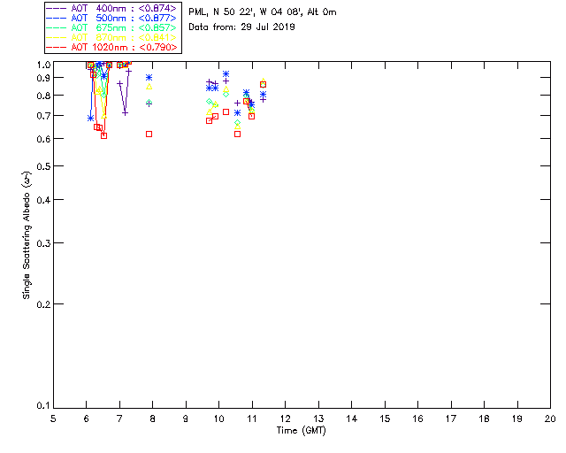Click the Single Scattering Albedo axis label
Screen dimensions: 566x453
pos(28,235)
